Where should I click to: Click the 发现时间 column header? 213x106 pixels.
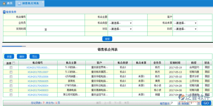coord(175,63)
